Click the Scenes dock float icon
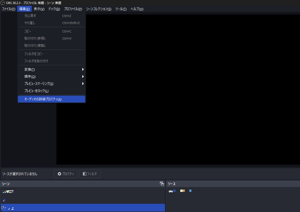Viewport: 300px width, 212px height. coord(162,184)
